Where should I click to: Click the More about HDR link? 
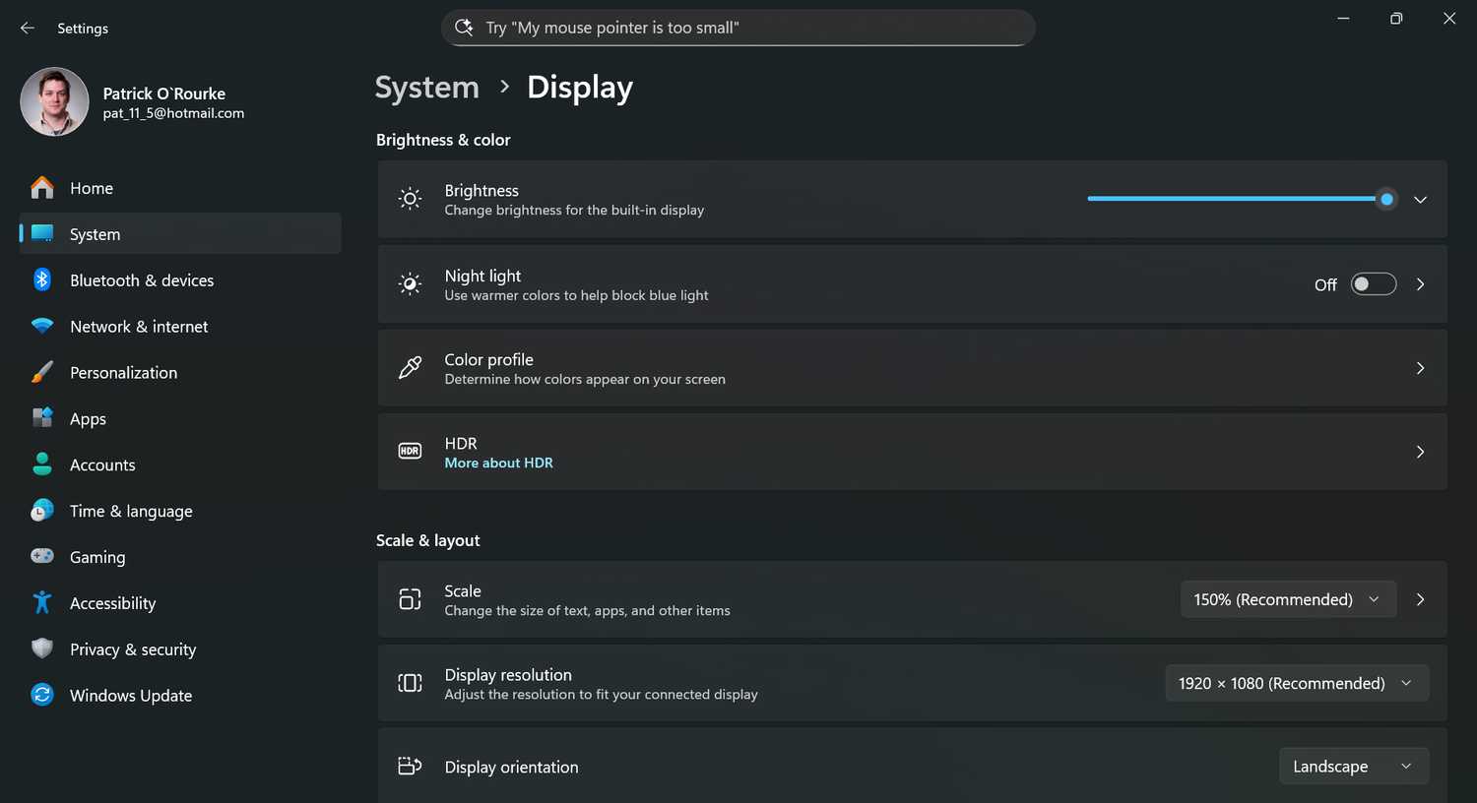tap(498, 463)
